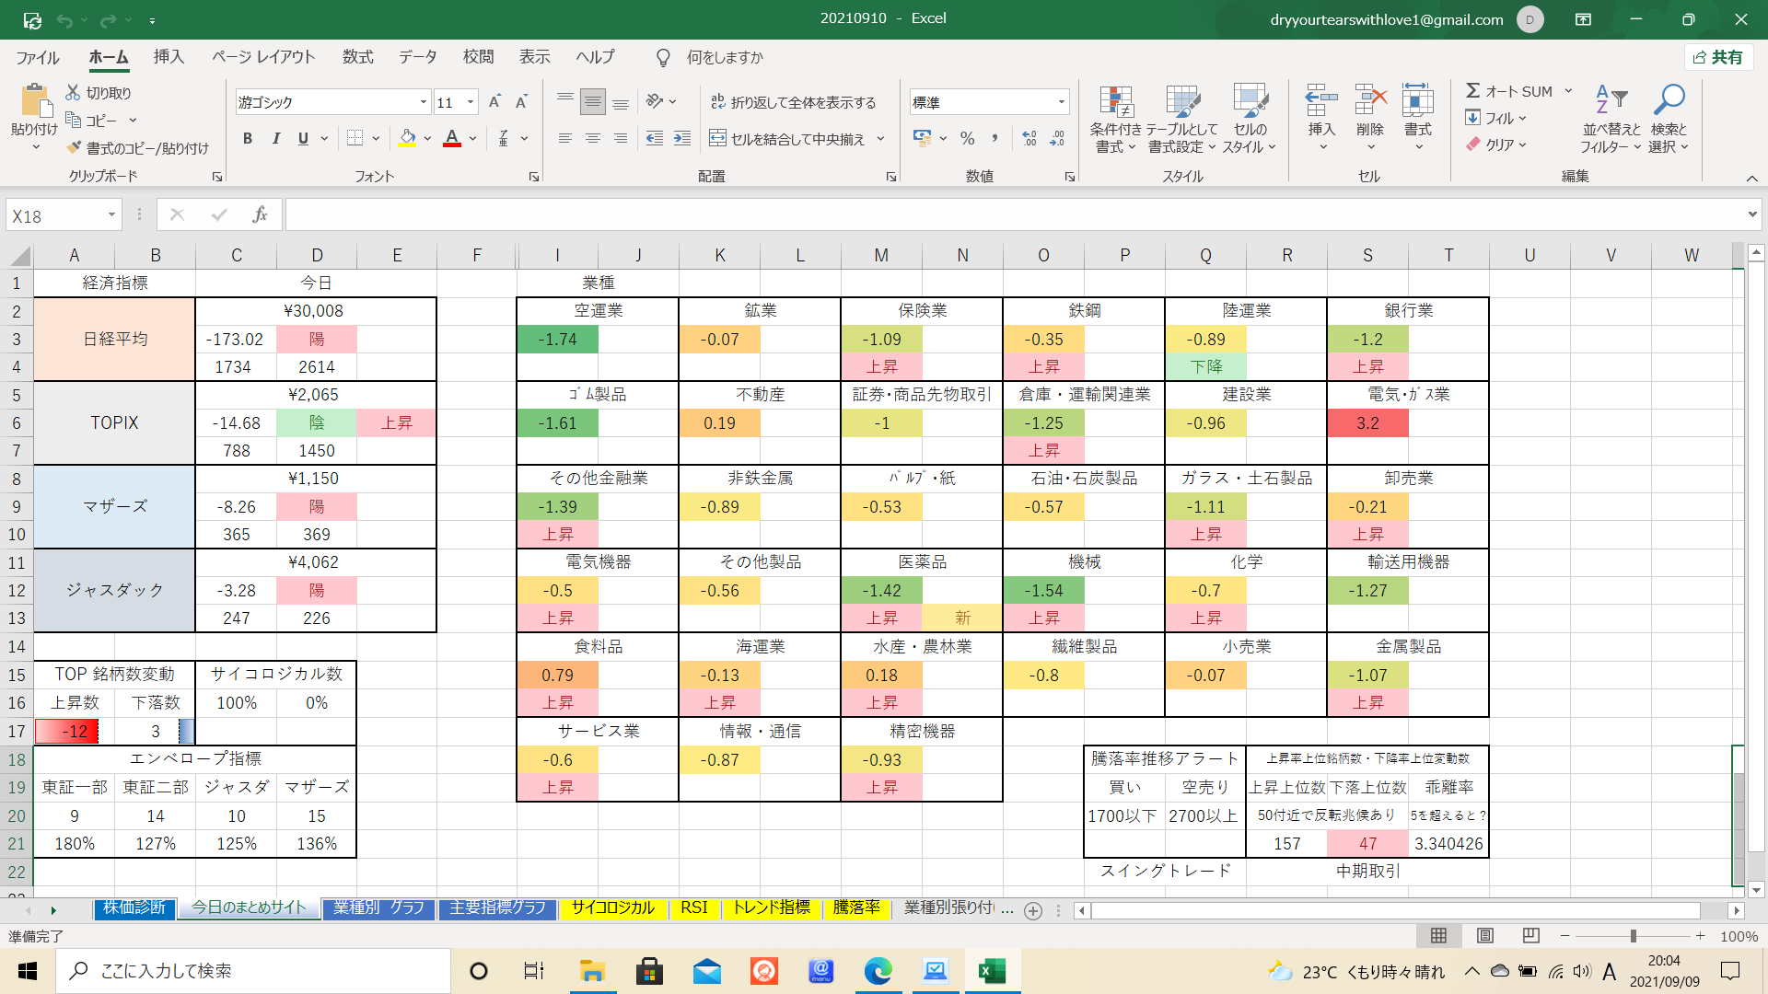Click the Format Painter brush icon
Viewport: 1768px width, 994px height.
75,148
